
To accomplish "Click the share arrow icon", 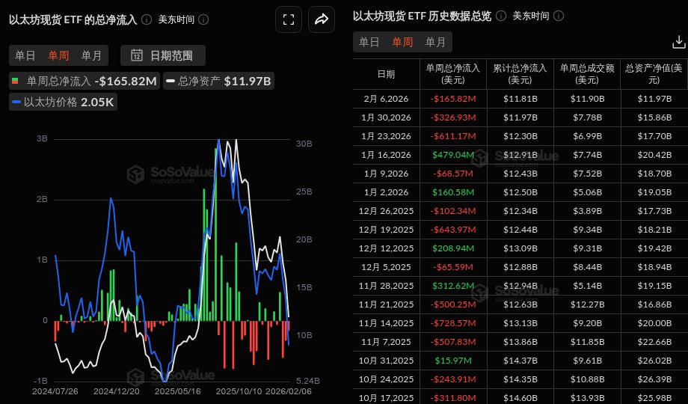I will point(322,19).
